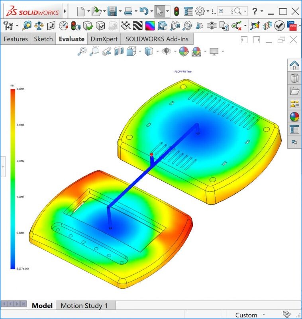Expand the SOLIDWORKS menu flyout arrow
Screen dimensions: 302x319
tap(65, 11)
